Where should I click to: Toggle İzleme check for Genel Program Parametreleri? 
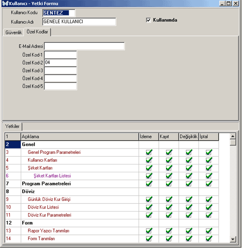pyautogui.click(x=149, y=152)
